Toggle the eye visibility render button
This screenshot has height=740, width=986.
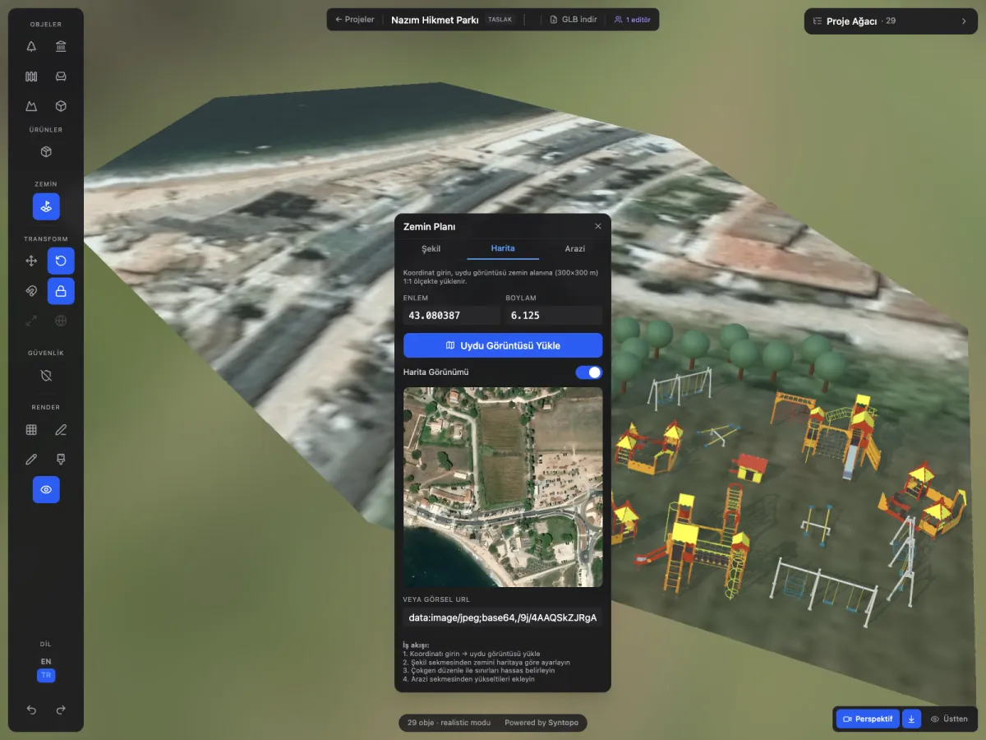tap(46, 489)
